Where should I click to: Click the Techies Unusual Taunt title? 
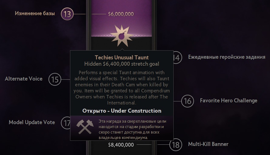click(x=122, y=57)
